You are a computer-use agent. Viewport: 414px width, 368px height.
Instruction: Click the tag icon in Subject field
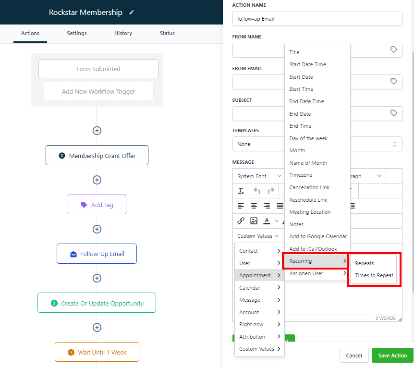(393, 113)
